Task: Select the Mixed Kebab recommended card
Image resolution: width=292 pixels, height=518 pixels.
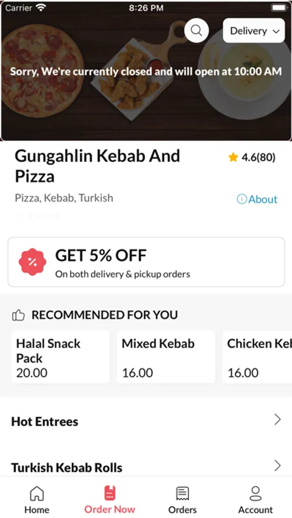Action: [x=166, y=357]
